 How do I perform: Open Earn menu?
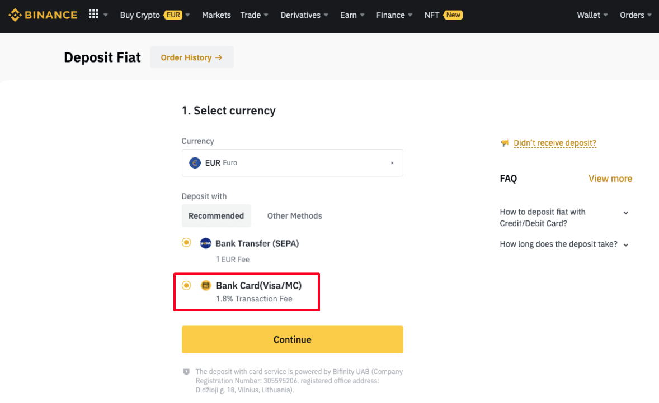click(349, 15)
